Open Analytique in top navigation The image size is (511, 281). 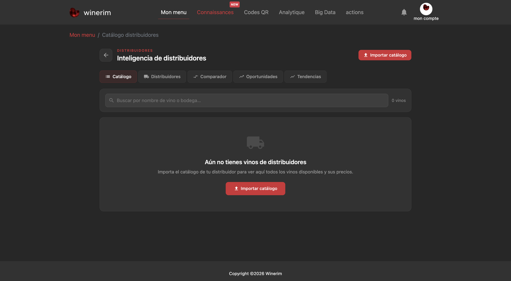292,12
